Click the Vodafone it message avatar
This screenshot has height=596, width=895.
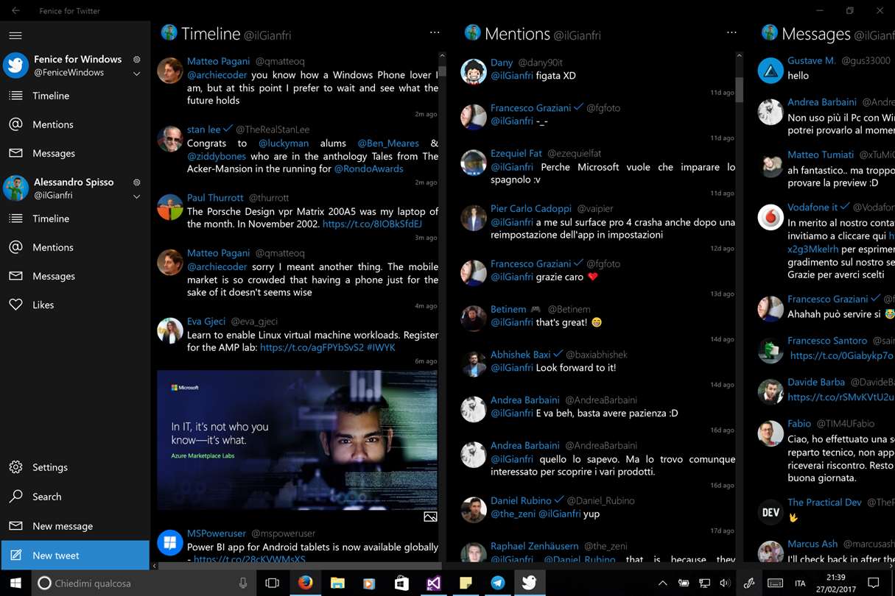(x=771, y=217)
